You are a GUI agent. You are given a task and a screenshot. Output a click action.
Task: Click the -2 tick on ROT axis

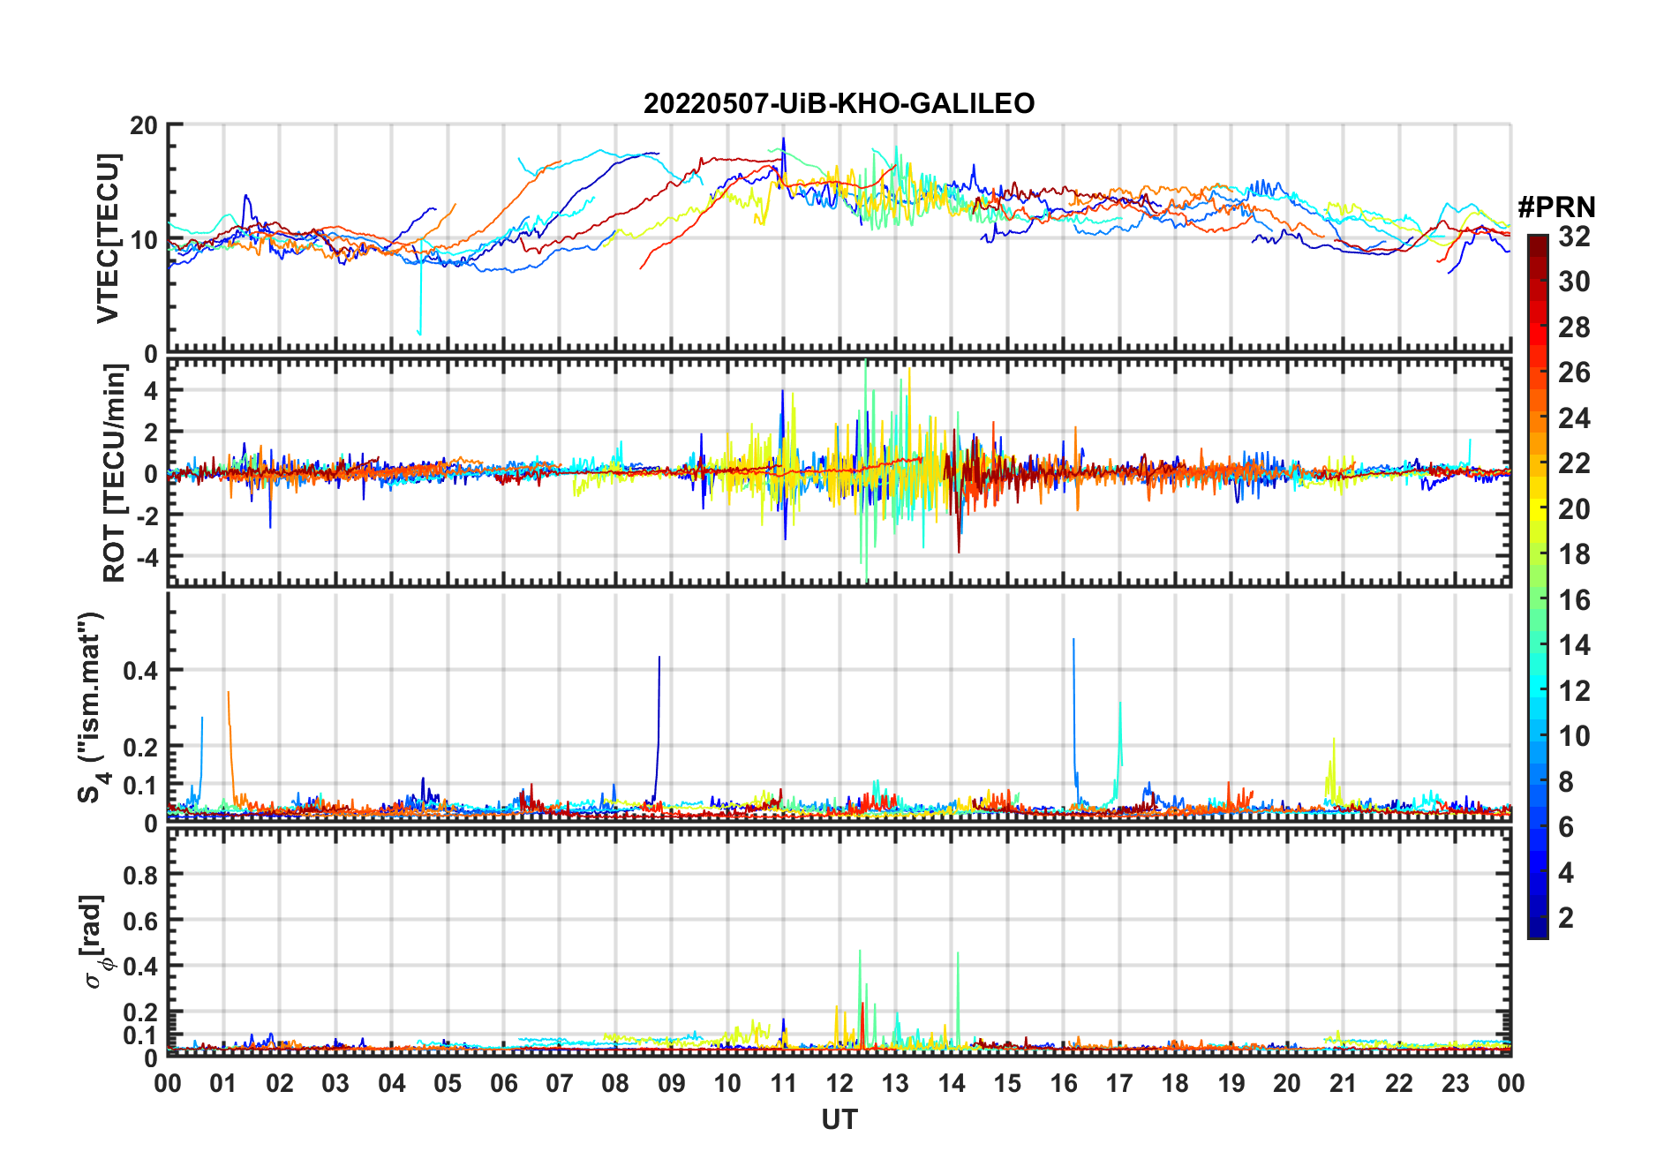[146, 515]
